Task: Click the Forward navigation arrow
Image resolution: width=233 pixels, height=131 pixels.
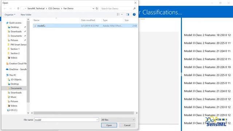Action: point(10,9)
